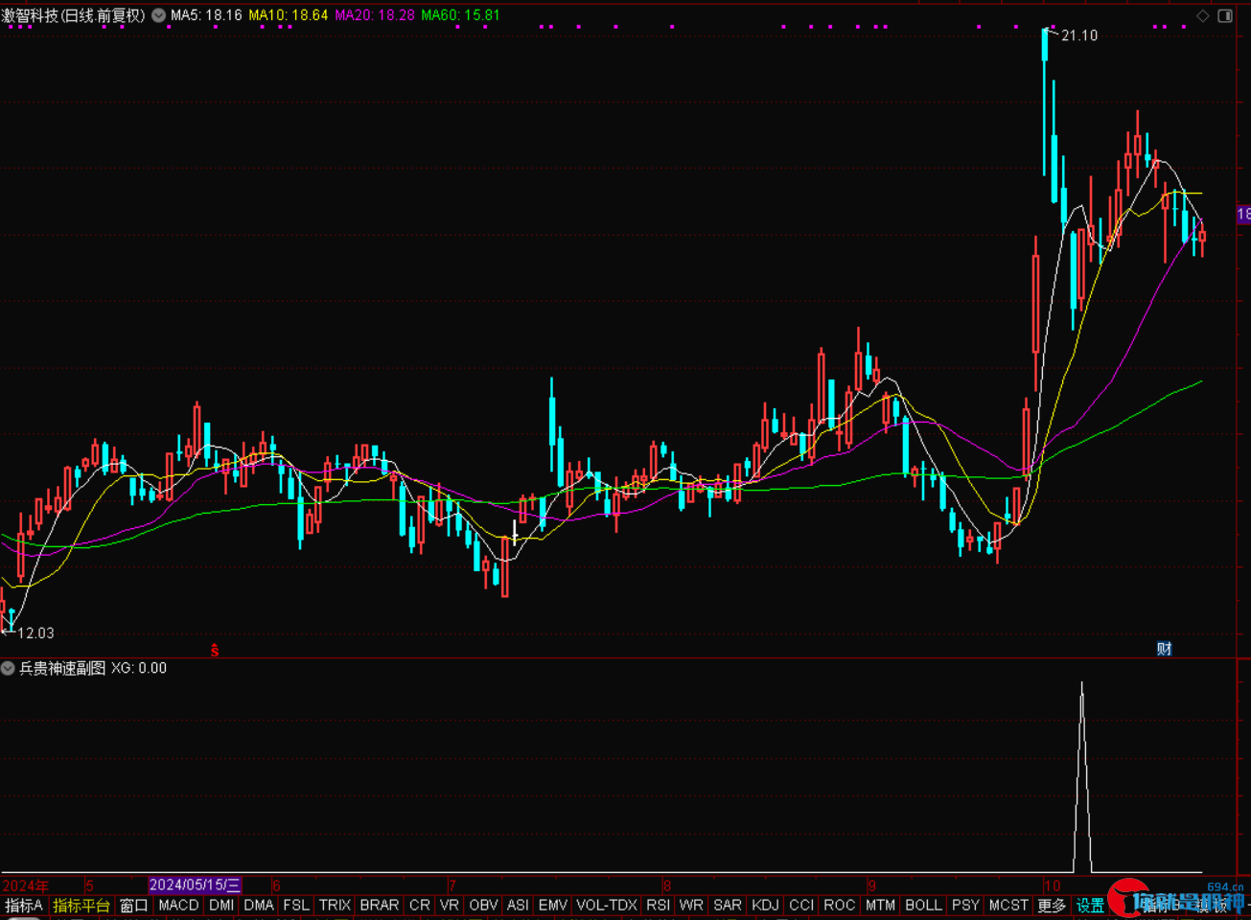
Task: Select the RSI indicator tab
Action: (659, 905)
